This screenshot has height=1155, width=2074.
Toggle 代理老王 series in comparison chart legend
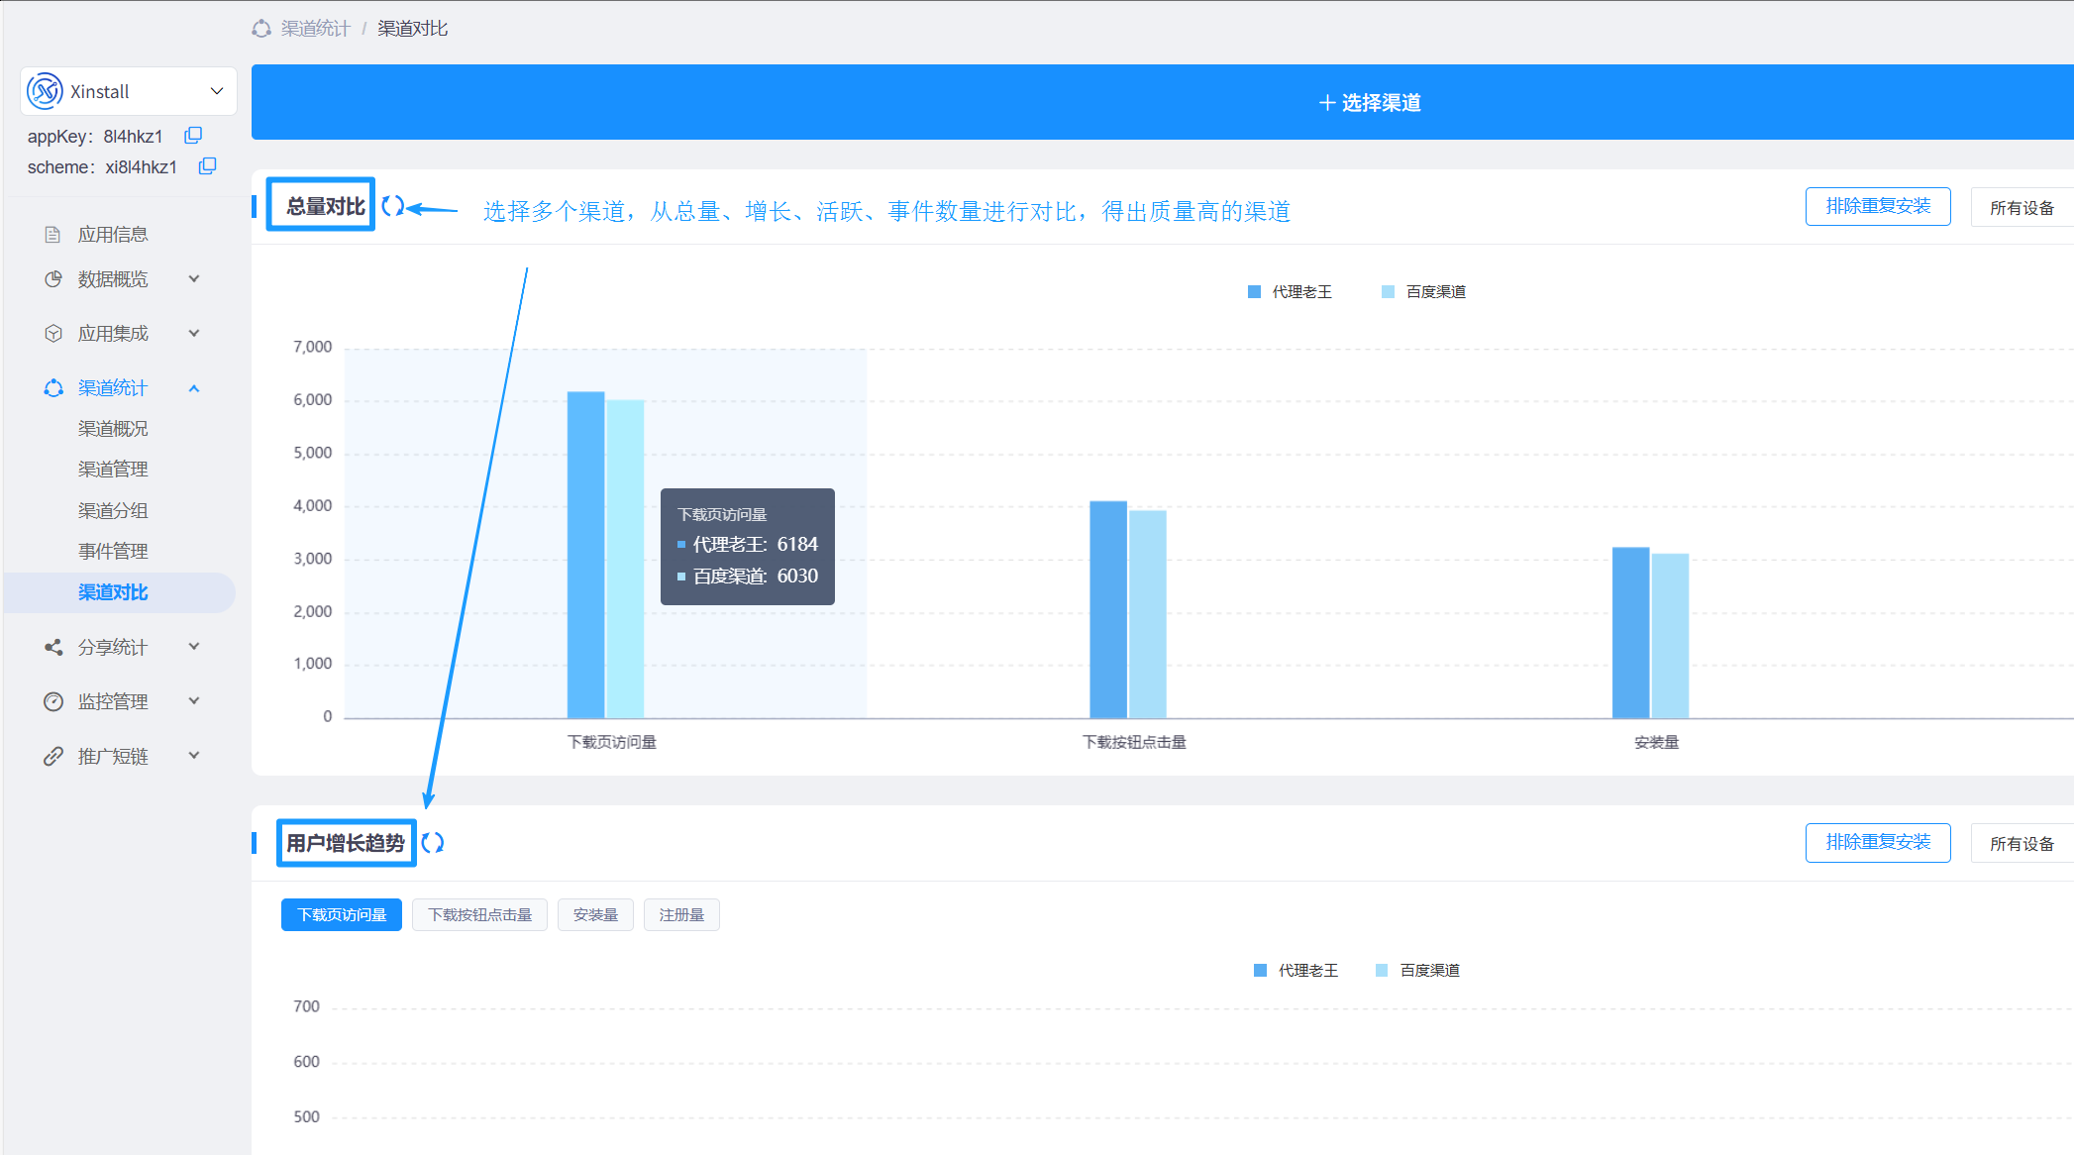1291,290
